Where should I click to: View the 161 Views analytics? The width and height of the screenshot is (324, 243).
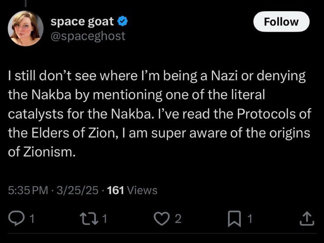pyautogui.click(x=132, y=190)
